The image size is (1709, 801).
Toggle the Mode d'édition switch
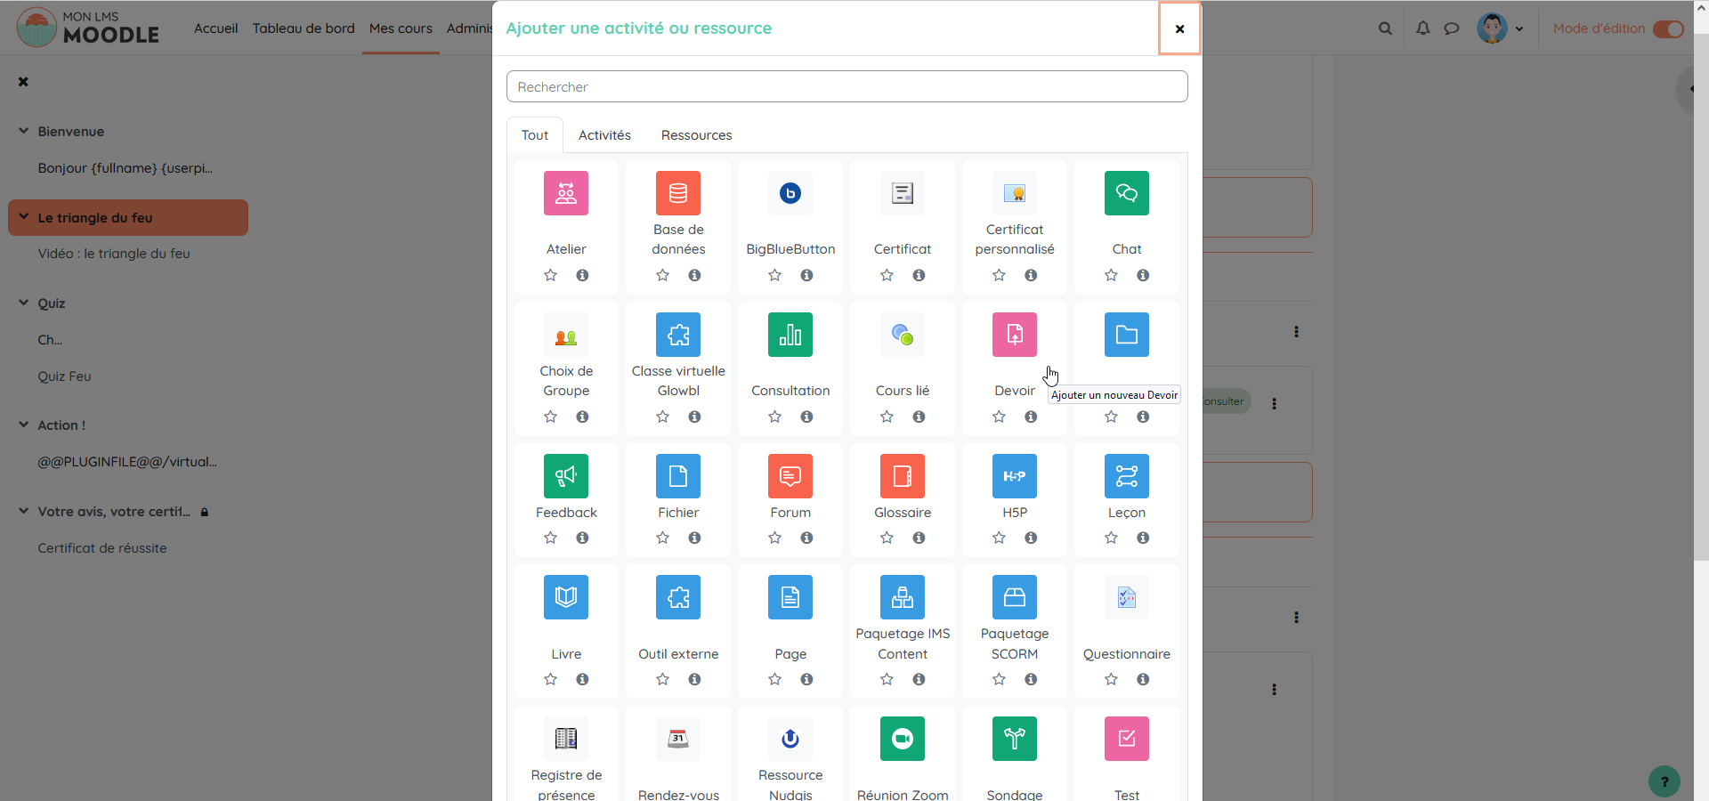tap(1668, 28)
